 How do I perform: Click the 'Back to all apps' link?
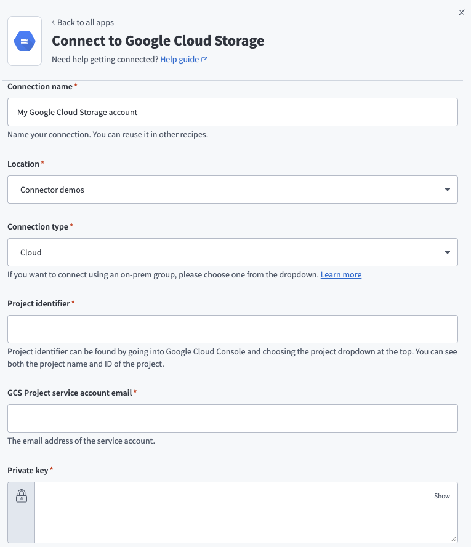(85, 22)
